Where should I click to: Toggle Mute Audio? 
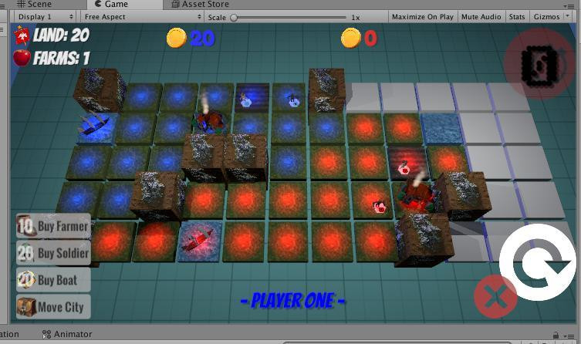click(x=481, y=17)
